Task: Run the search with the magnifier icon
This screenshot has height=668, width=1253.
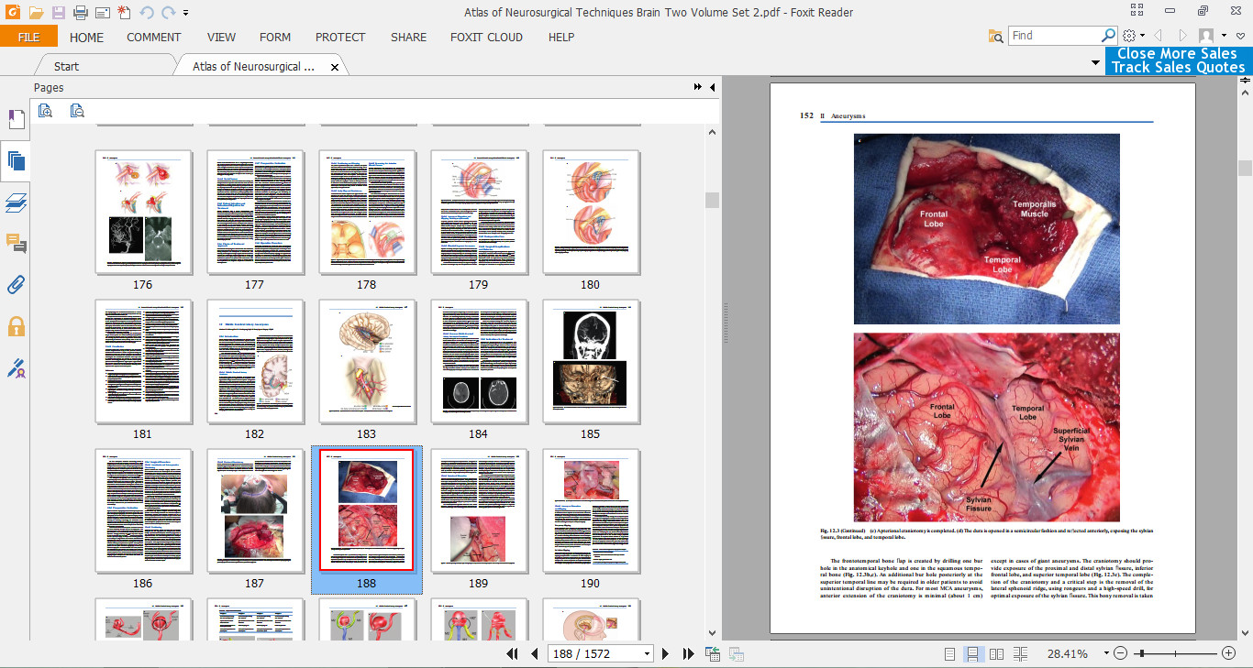Action: [1108, 36]
